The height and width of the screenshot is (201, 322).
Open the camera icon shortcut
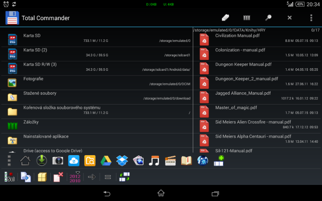coord(58,160)
